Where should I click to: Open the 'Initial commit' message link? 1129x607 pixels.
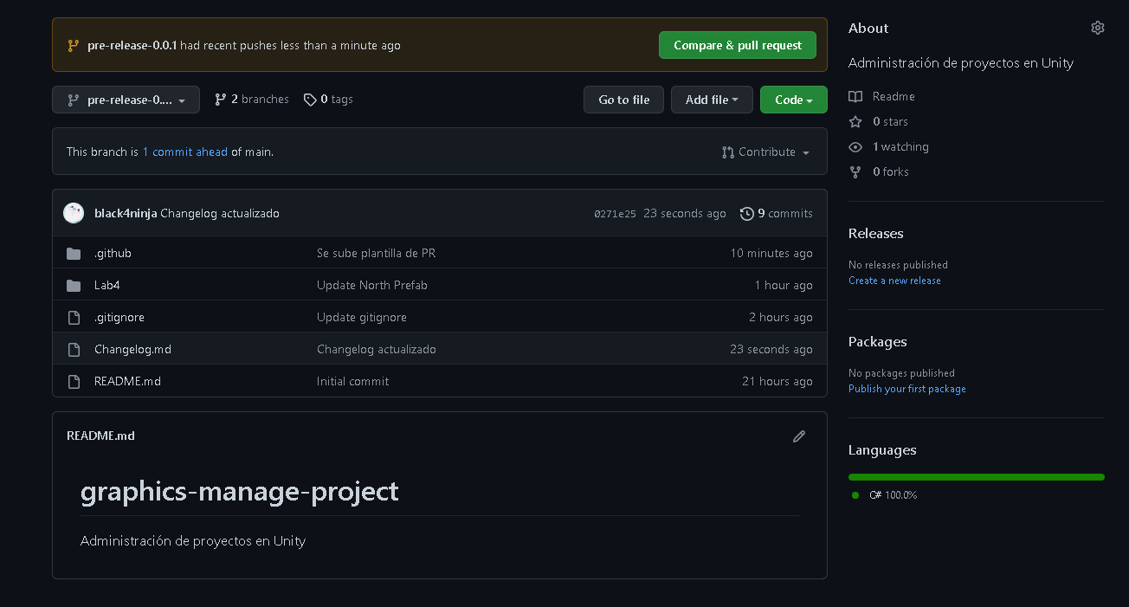(353, 382)
